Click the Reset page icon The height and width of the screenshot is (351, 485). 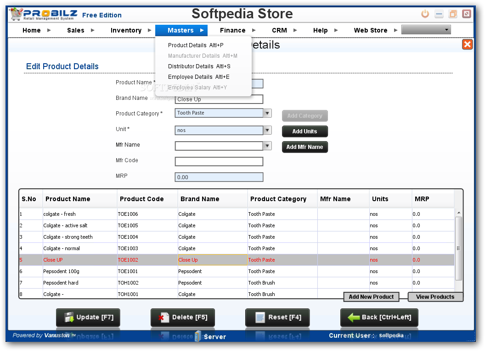[260, 317]
